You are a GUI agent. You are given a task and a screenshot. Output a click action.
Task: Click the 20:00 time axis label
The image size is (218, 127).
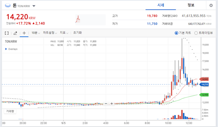pos(23,123)
